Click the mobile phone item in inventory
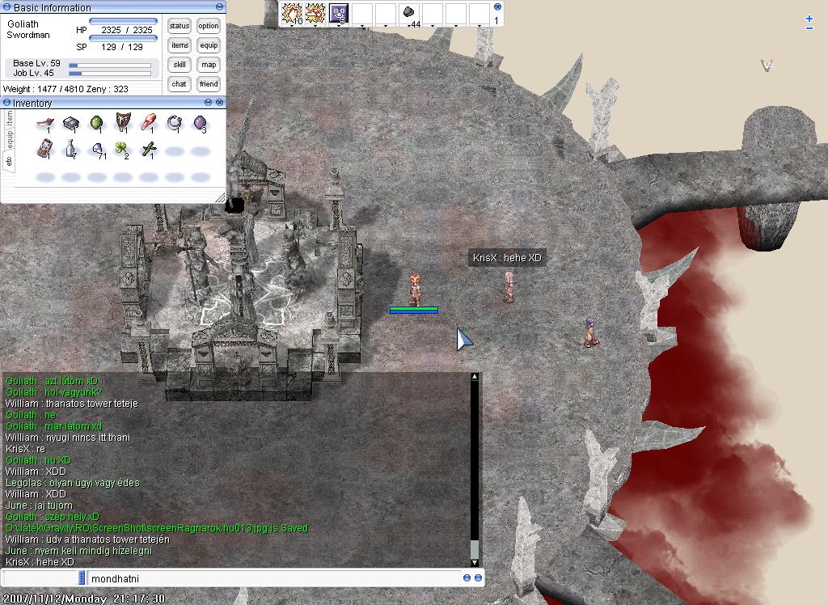 (x=44, y=148)
